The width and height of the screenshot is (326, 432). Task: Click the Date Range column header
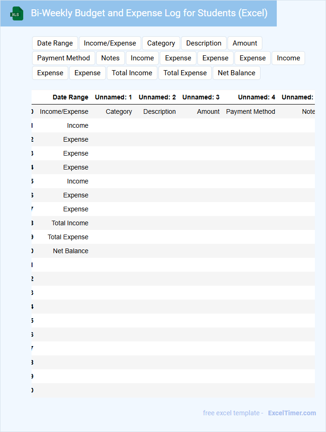(x=71, y=97)
